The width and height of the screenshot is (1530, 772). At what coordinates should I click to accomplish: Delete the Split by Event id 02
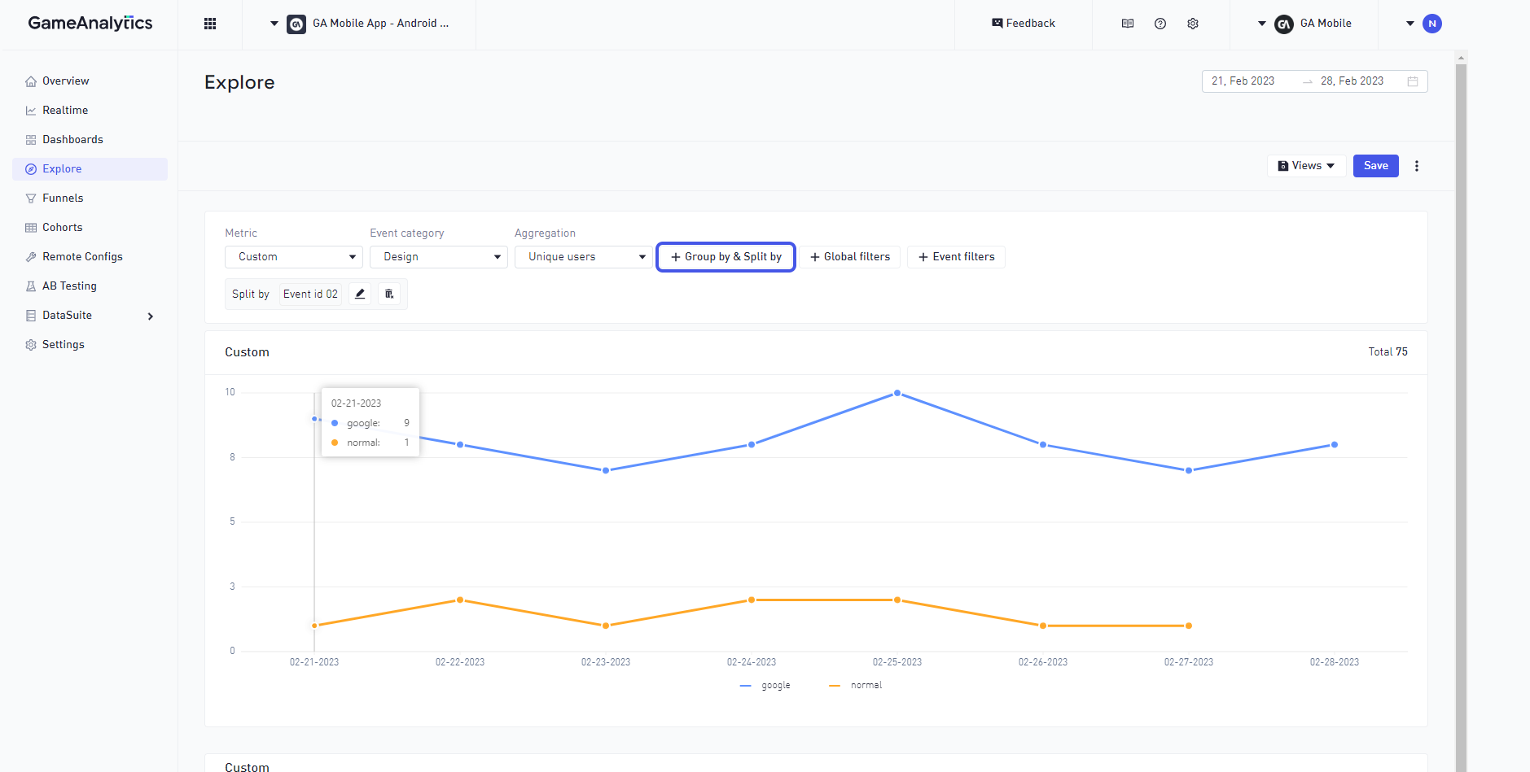(x=389, y=294)
